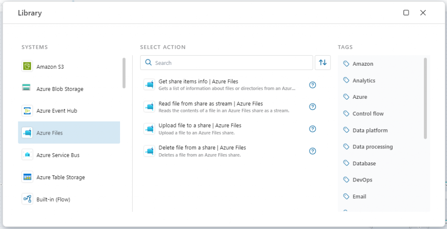Open help for Get share items info

coord(313,85)
